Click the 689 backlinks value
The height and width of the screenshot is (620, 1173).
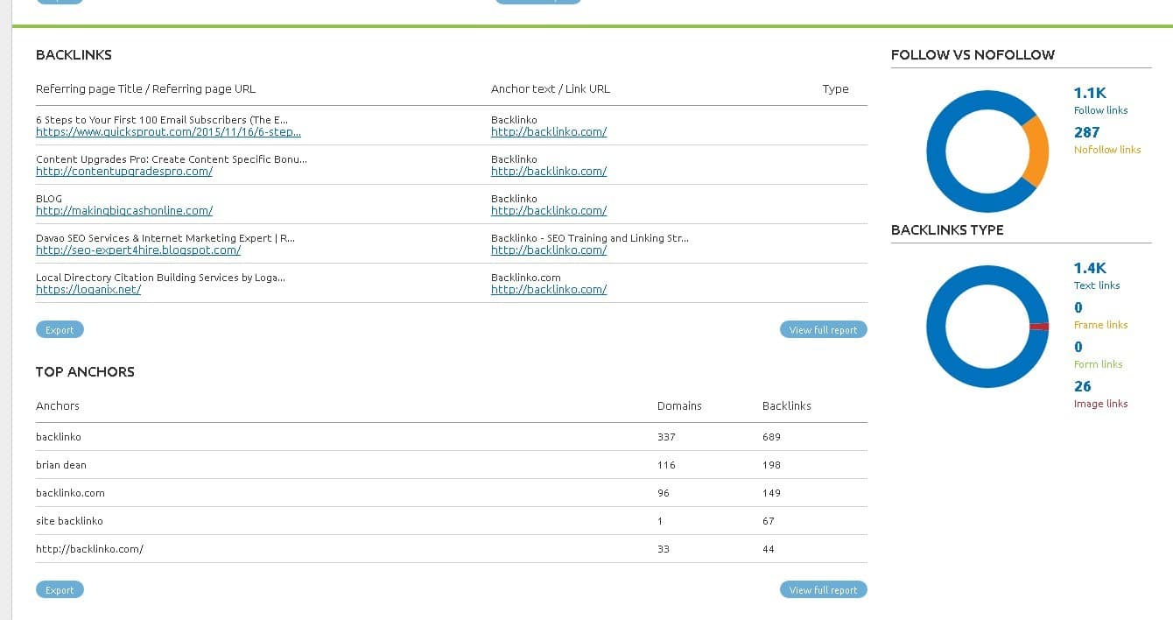click(x=771, y=437)
